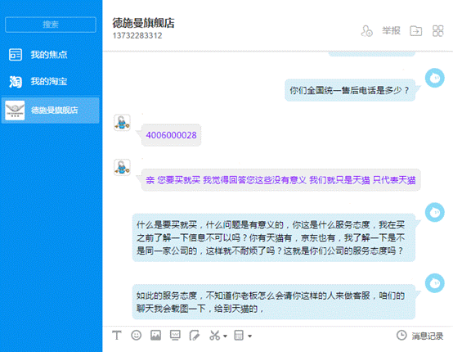Click the scissors screenshot tool
Image resolution: width=453 pixels, height=352 pixels.
pyautogui.click(x=215, y=336)
